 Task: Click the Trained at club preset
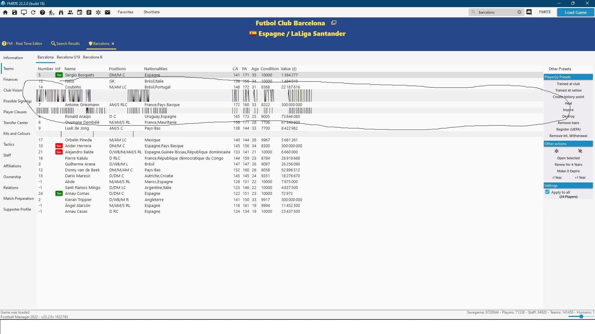click(x=568, y=84)
